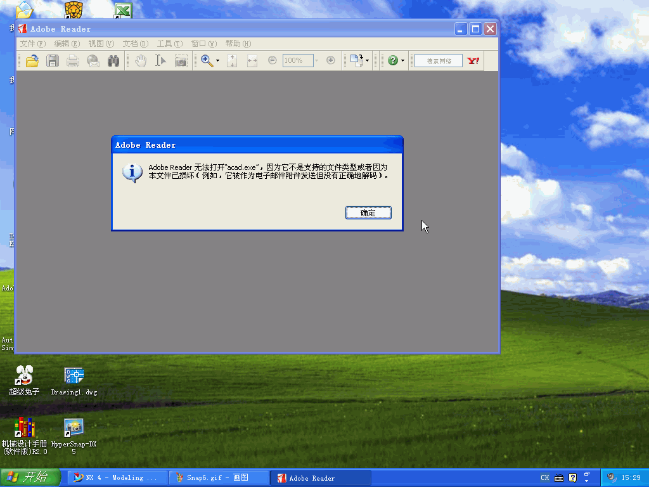
Task: Click the 搜索网络 search field
Action: coord(439,61)
